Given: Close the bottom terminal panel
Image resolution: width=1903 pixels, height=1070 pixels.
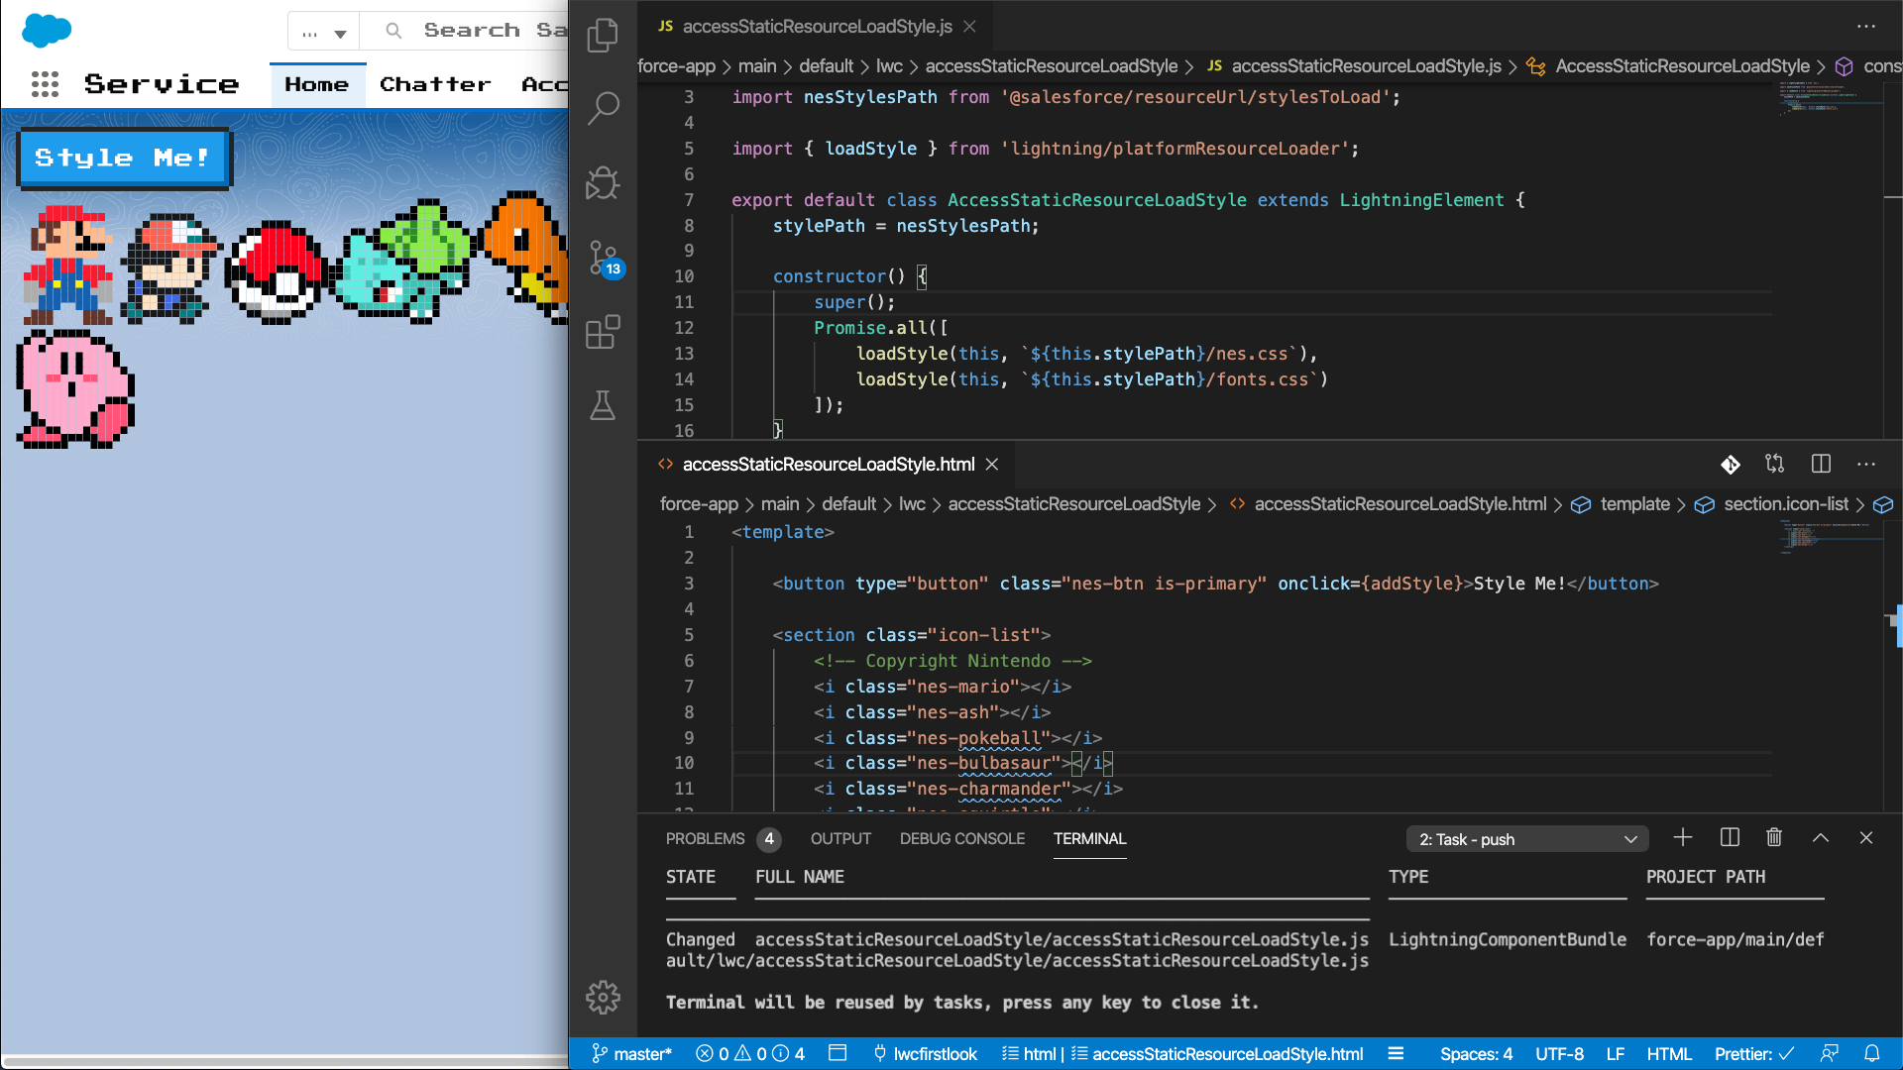Looking at the screenshot, I should pyautogui.click(x=1866, y=838).
